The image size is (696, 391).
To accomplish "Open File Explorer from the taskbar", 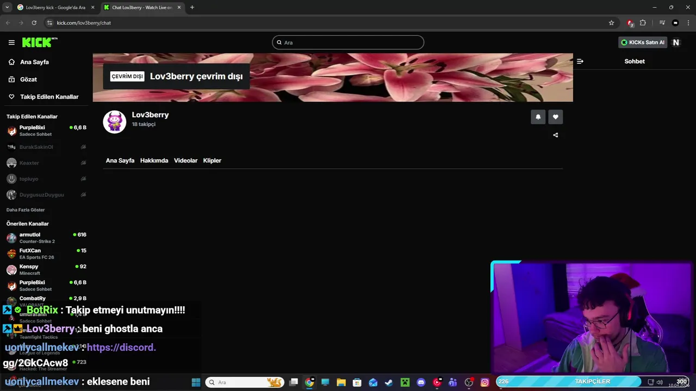I will point(341,382).
